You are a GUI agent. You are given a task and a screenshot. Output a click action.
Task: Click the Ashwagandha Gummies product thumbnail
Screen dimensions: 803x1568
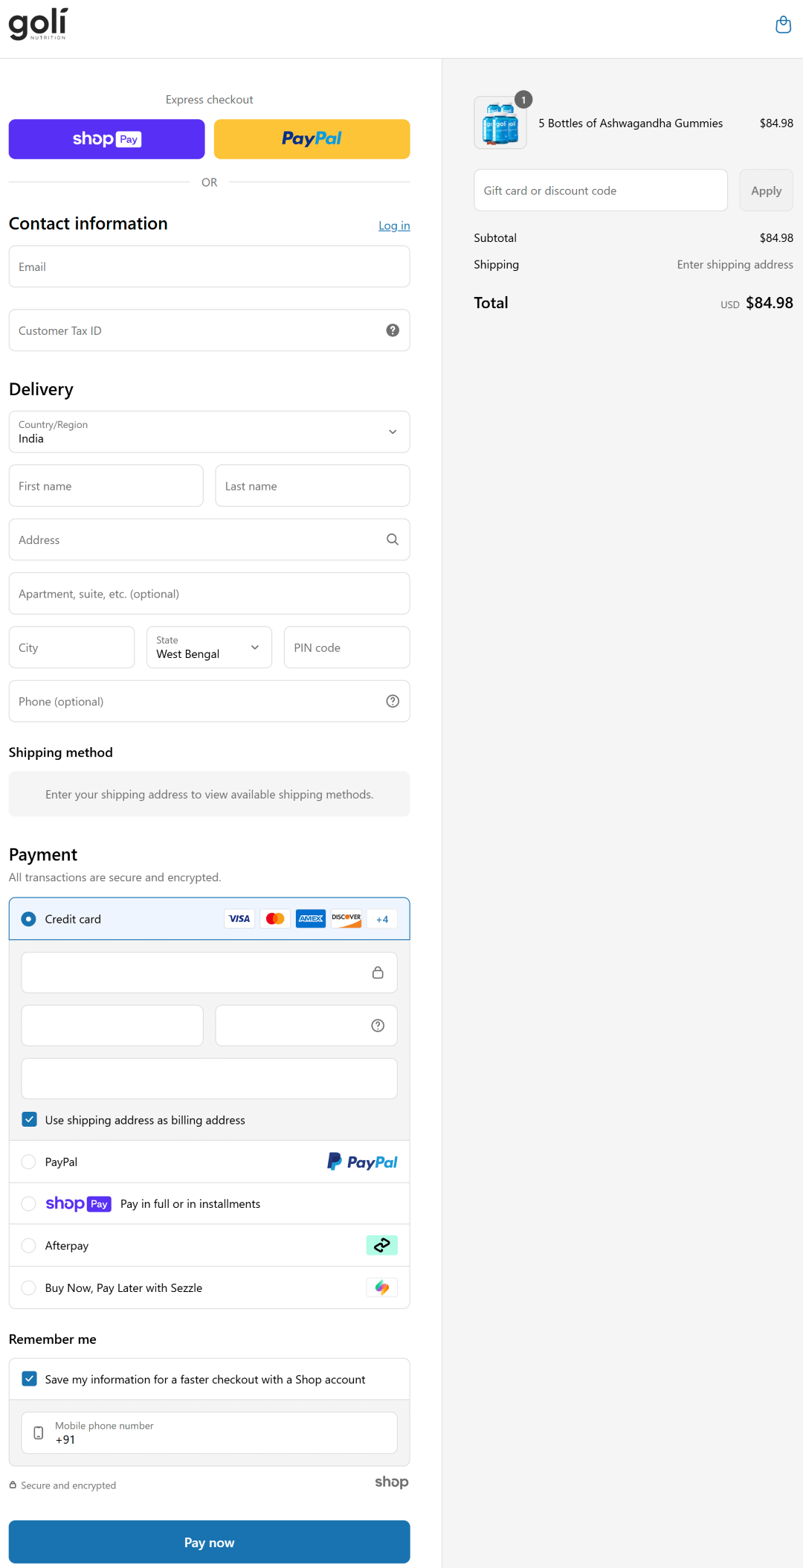pos(500,124)
